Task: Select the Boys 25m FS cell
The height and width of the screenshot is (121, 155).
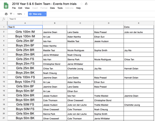Action: click(x=25, y=64)
